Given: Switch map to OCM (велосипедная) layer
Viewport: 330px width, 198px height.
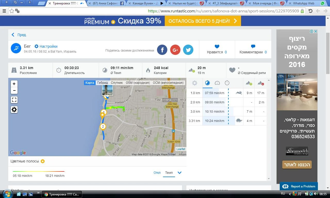Looking at the screenshot, I should pyautogui.click(x=168, y=83).
